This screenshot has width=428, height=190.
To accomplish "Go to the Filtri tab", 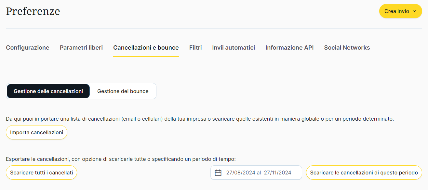I will click(x=195, y=48).
